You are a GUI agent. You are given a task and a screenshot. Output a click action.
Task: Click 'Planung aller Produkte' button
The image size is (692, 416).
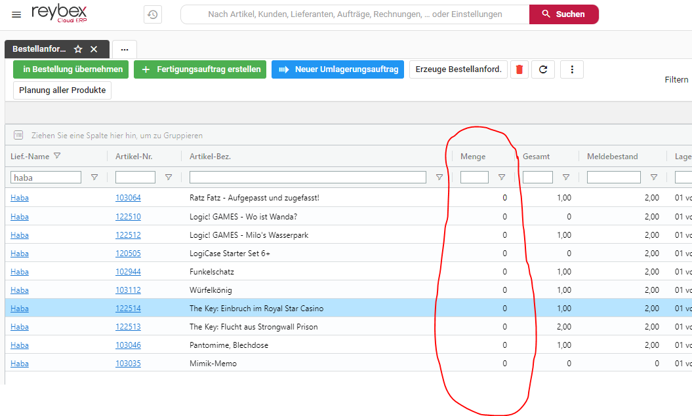click(x=62, y=90)
